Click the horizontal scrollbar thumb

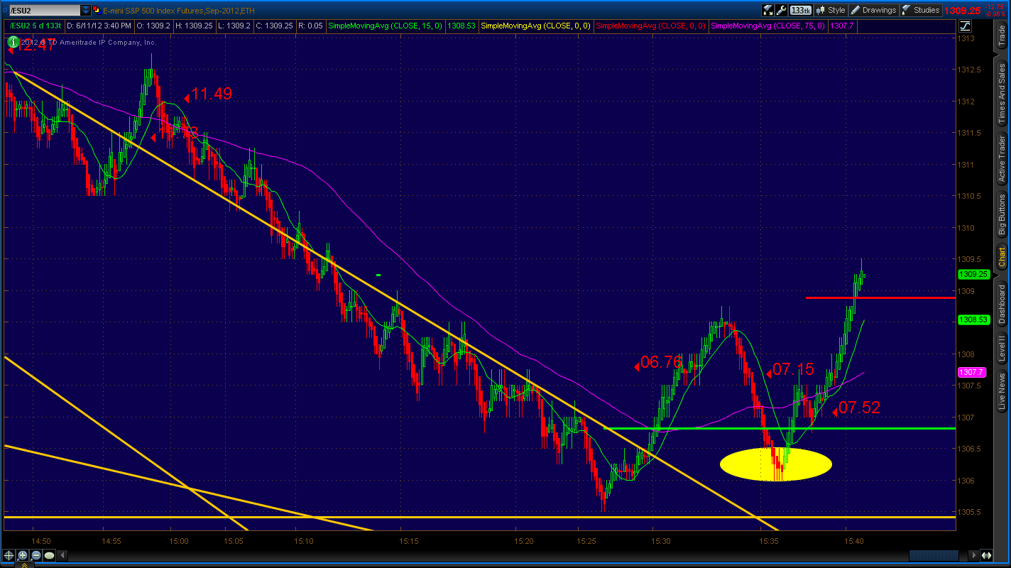tap(932, 555)
